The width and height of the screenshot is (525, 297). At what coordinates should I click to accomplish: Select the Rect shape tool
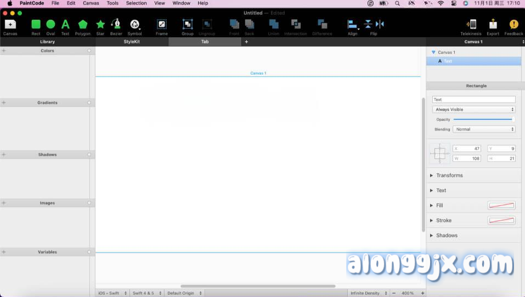36,24
